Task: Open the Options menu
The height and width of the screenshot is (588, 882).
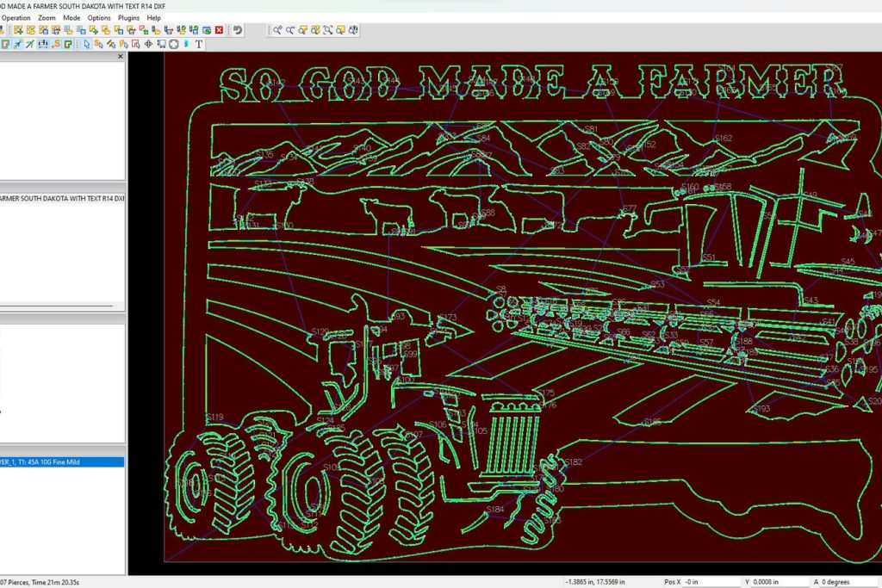Action: 99,17
